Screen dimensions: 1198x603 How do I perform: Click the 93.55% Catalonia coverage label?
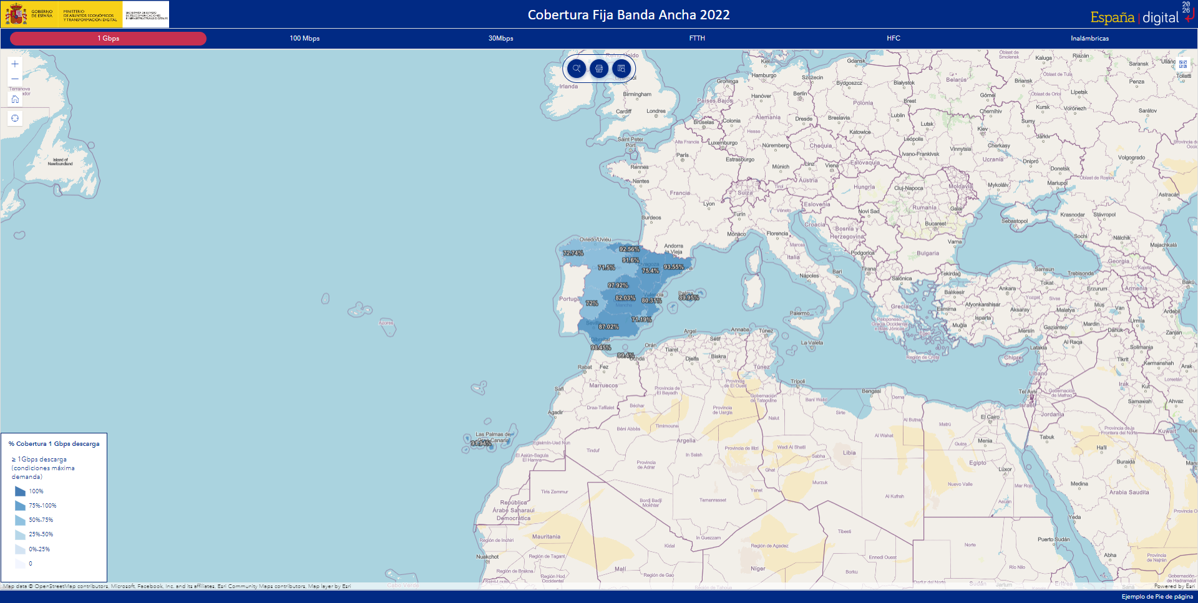pos(674,267)
